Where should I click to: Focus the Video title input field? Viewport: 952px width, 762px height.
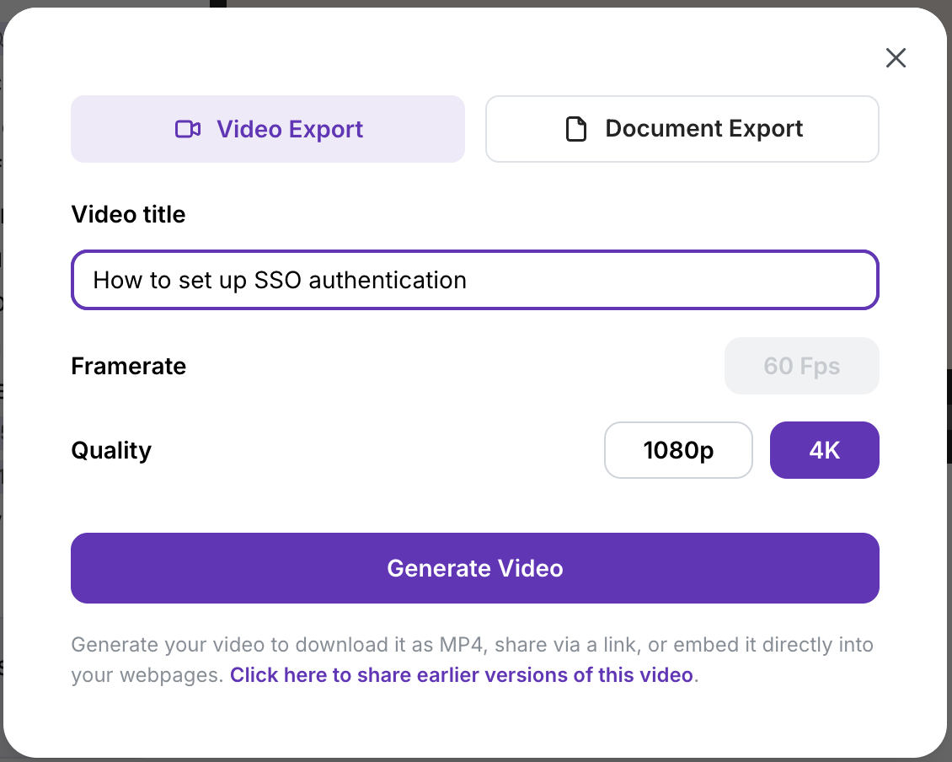[475, 280]
